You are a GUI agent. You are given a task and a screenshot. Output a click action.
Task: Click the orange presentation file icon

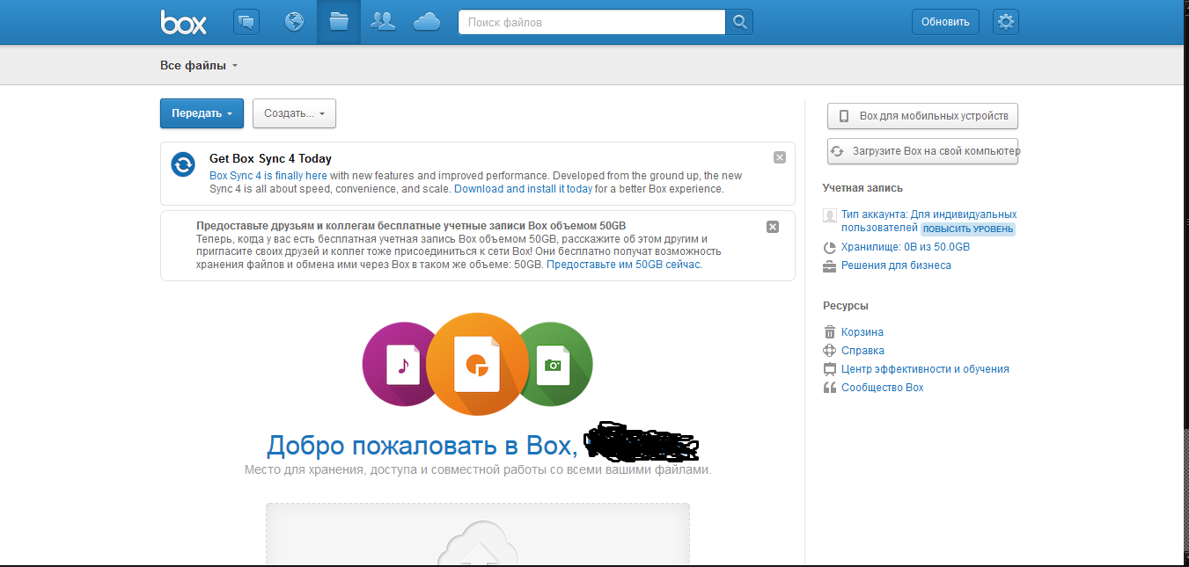point(477,364)
